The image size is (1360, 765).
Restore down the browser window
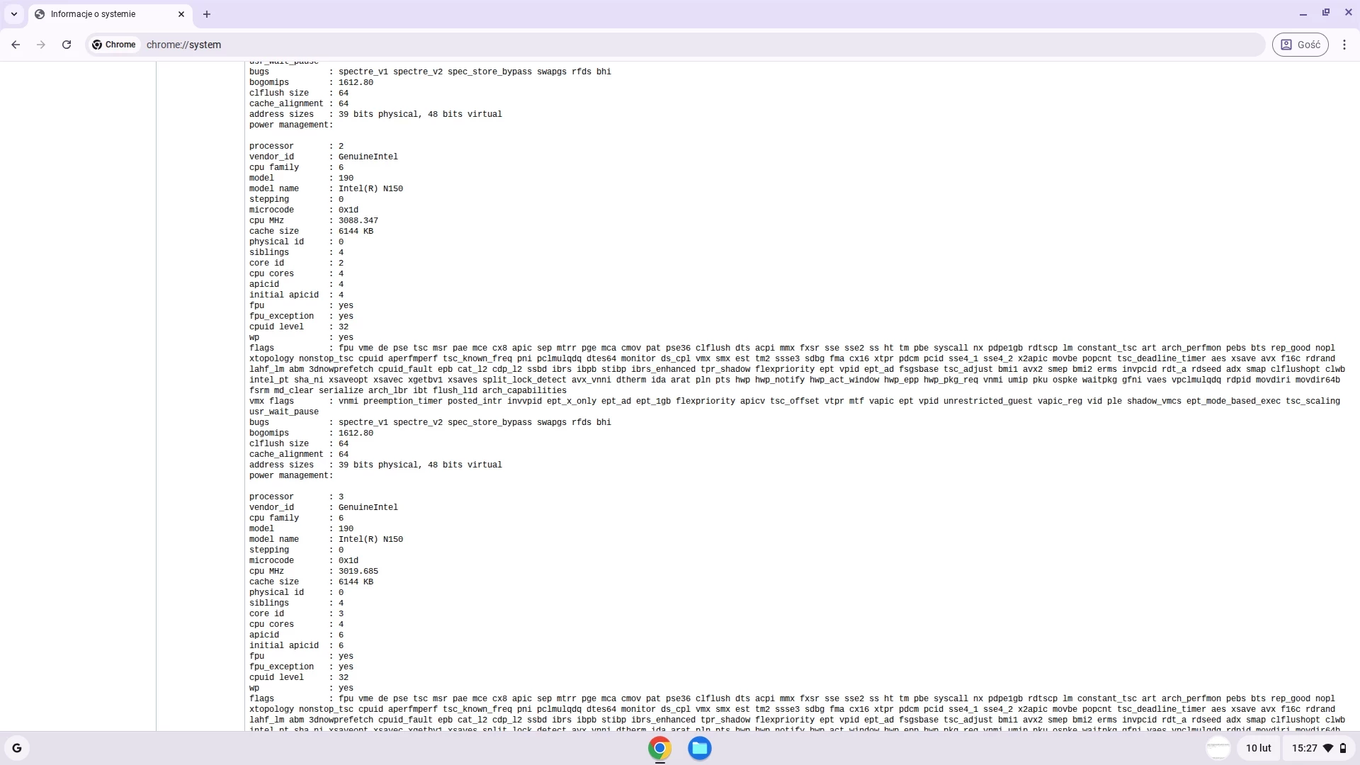pyautogui.click(x=1326, y=13)
